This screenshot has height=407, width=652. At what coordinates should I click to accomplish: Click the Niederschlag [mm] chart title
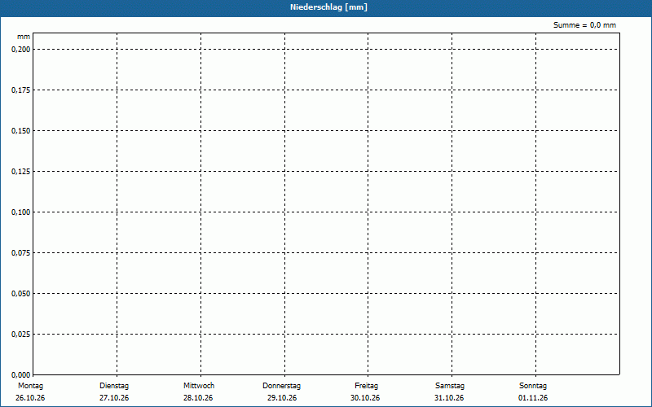tap(328, 7)
